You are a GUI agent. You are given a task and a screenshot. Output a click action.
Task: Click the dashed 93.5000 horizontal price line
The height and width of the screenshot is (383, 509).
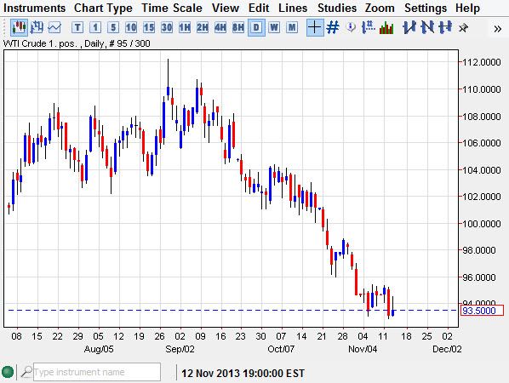(x=232, y=311)
